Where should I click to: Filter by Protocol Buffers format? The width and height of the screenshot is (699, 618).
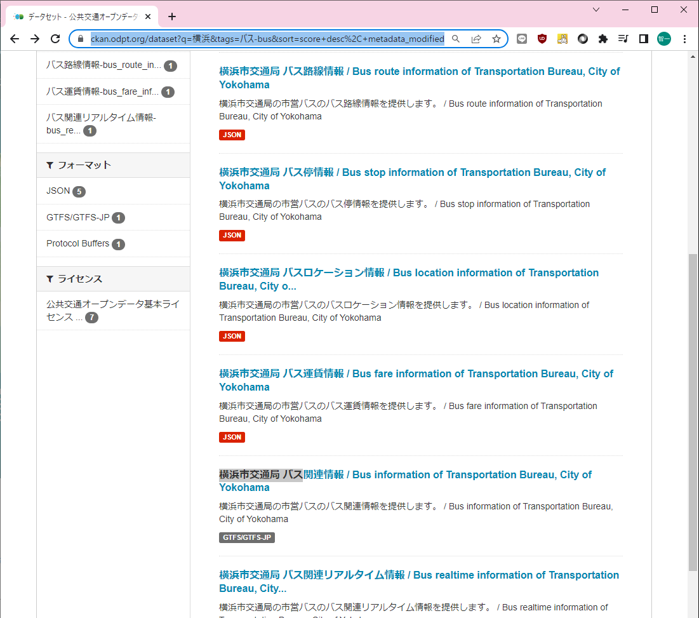[x=78, y=244]
